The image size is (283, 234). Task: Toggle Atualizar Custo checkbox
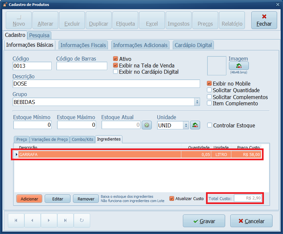172,198
